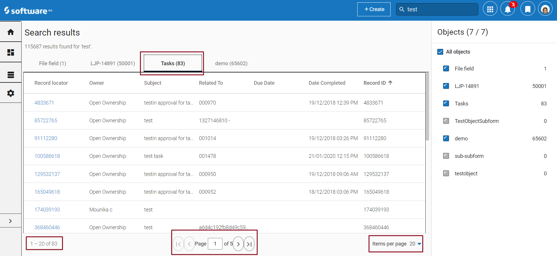Screen dimensions: 557x256
Task: Open the apps grid launcher icon
Action: point(490,9)
